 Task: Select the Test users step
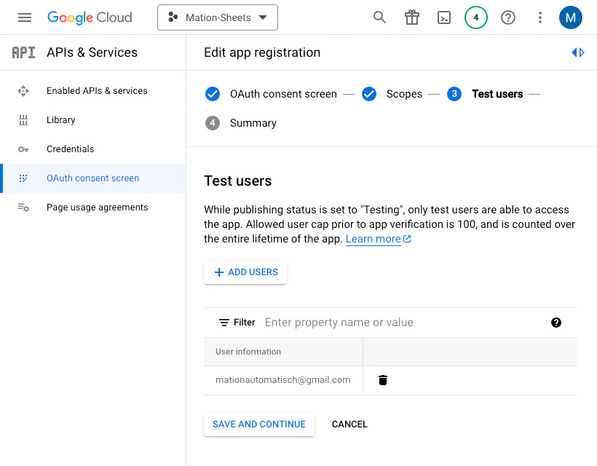pyautogui.click(x=497, y=94)
